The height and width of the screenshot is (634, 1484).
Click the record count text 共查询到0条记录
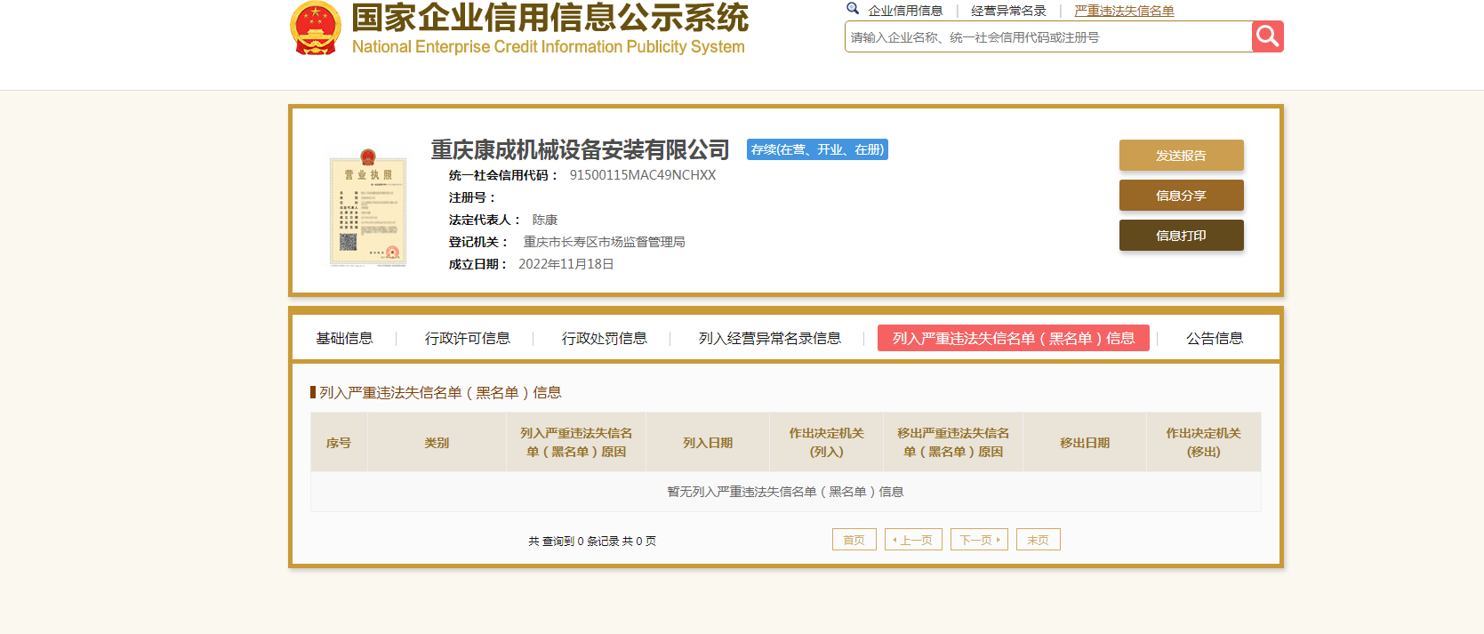pyautogui.click(x=574, y=541)
